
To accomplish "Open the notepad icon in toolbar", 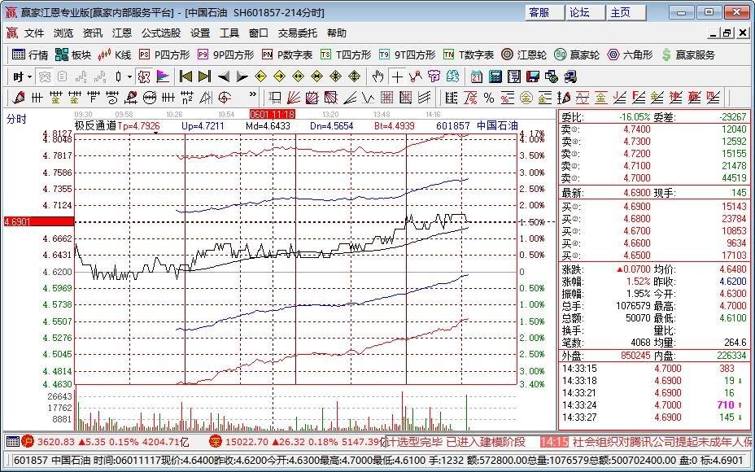I will click(x=514, y=76).
